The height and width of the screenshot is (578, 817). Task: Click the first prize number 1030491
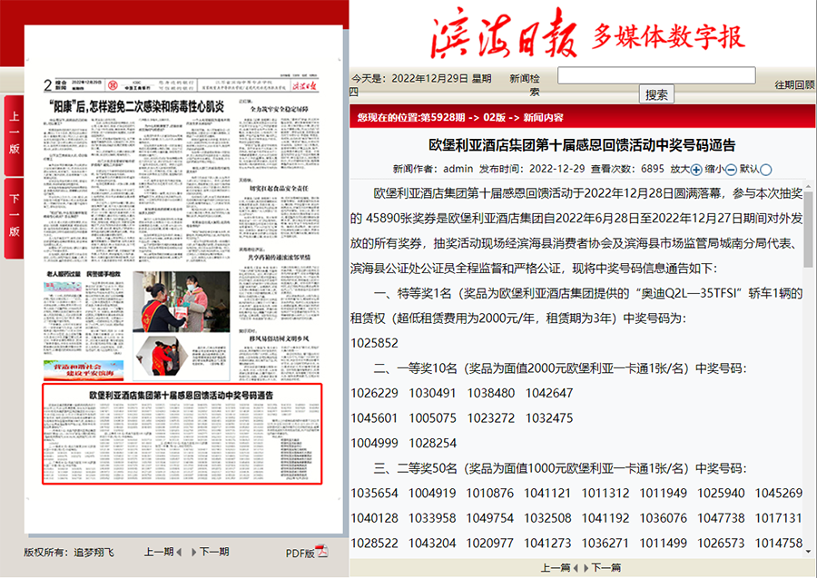pyautogui.click(x=432, y=393)
